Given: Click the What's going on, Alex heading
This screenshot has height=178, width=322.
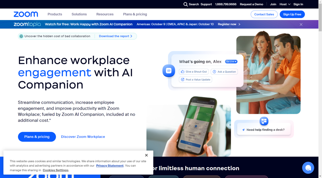Looking at the screenshot, I should tap(200, 62).
